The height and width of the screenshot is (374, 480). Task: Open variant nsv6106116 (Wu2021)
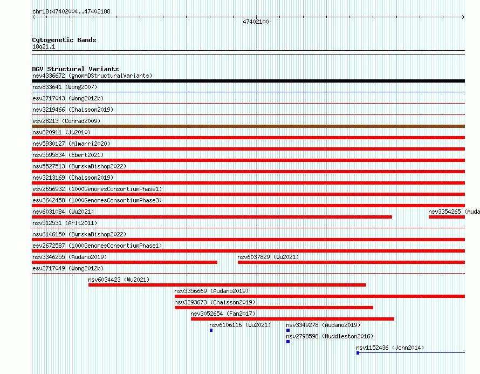tap(241, 325)
